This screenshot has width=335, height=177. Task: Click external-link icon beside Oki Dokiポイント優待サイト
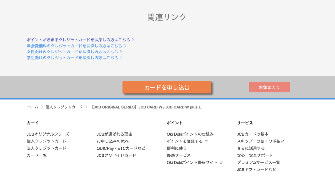(x=221, y=162)
